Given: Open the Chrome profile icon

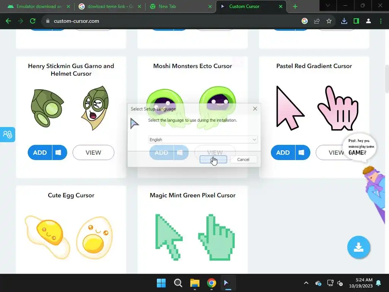Looking at the screenshot, I should pos(368,21).
